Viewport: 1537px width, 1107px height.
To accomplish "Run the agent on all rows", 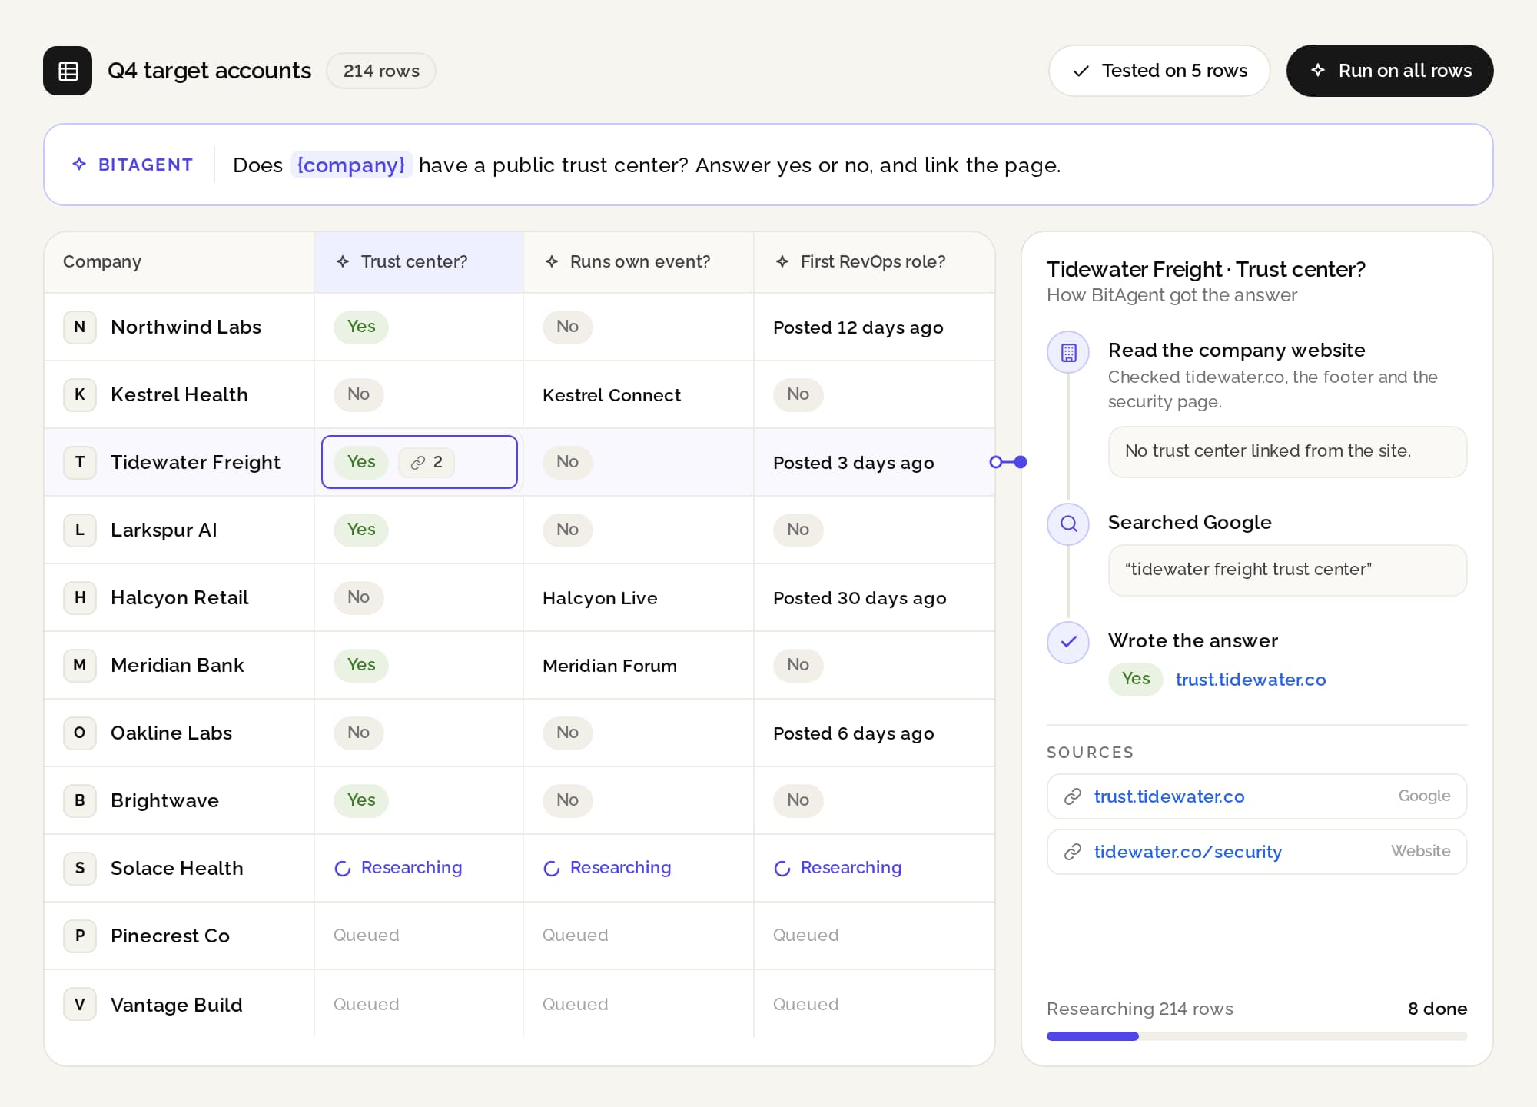I will click(x=1390, y=71).
